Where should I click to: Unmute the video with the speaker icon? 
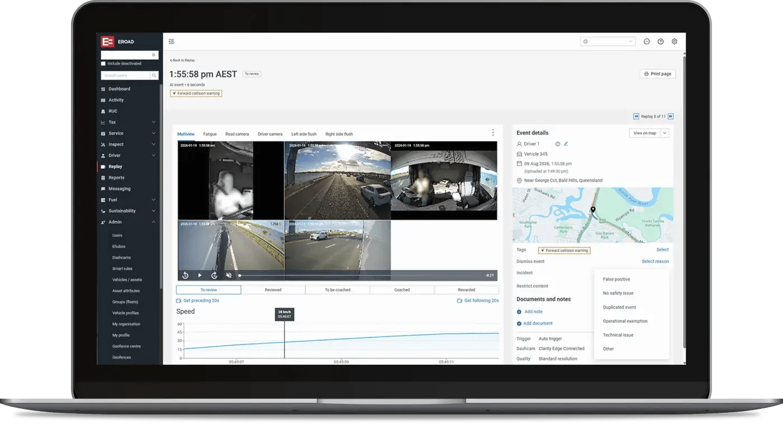click(229, 275)
